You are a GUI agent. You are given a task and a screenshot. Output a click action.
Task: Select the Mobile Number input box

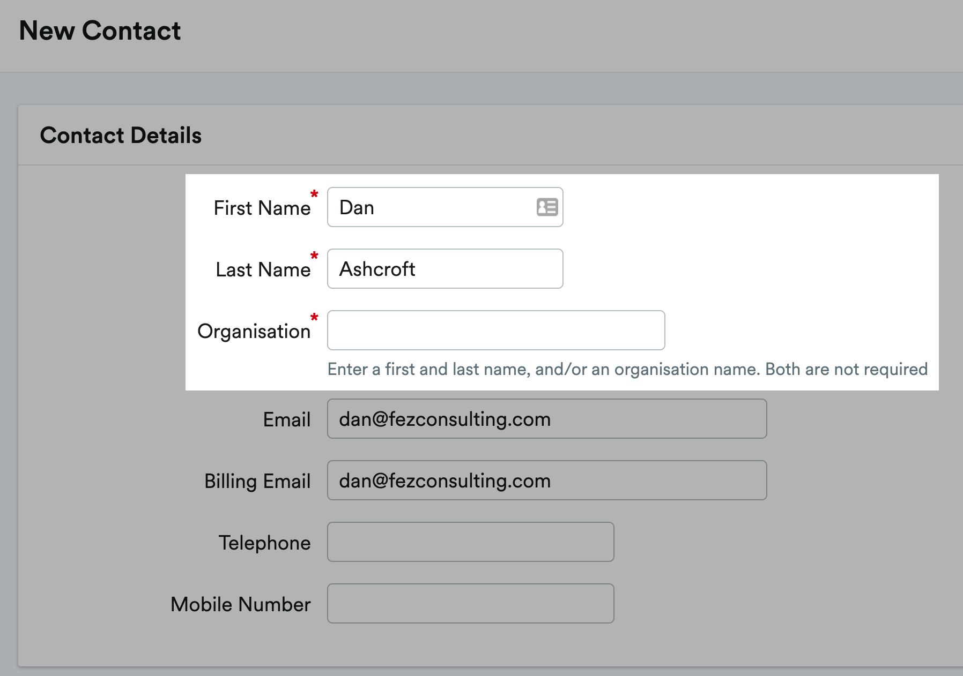point(470,604)
